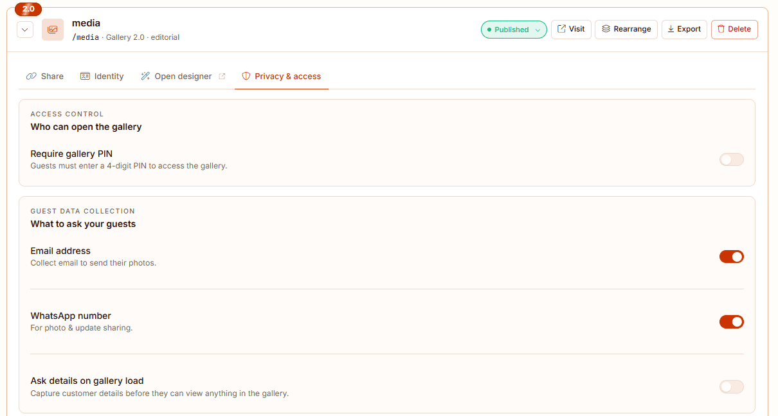Click the 2.0 version badge
778x416 pixels.
coord(28,9)
